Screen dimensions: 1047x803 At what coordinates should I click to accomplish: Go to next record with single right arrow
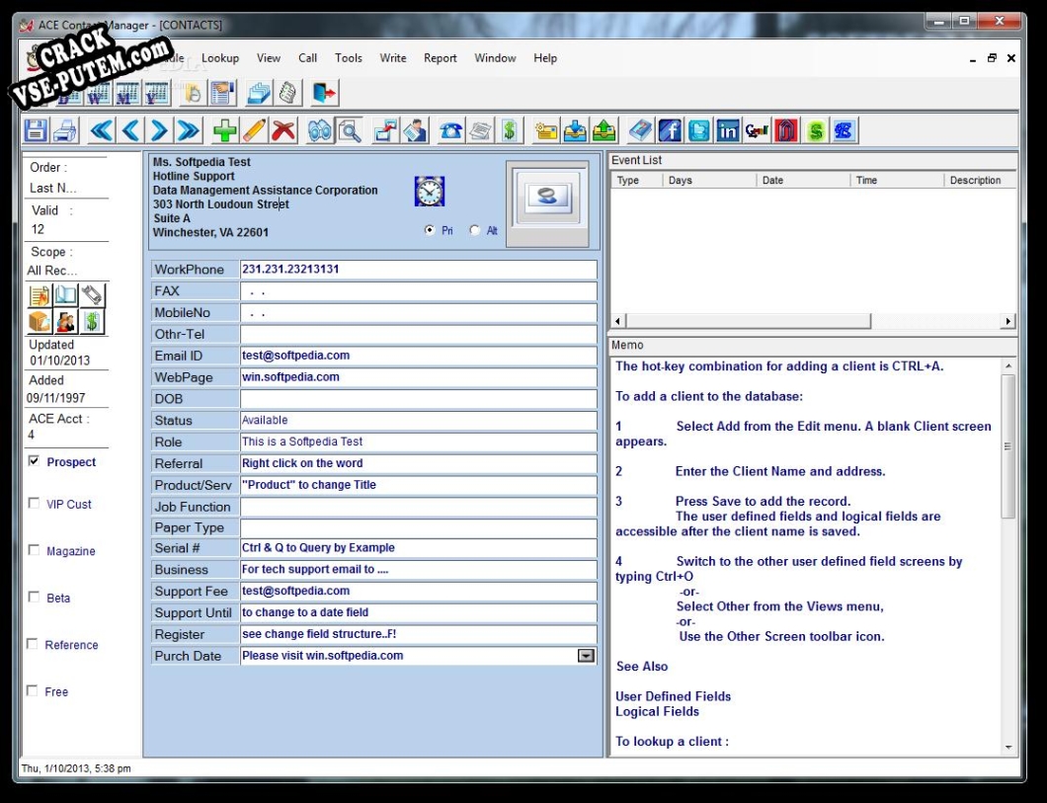159,130
